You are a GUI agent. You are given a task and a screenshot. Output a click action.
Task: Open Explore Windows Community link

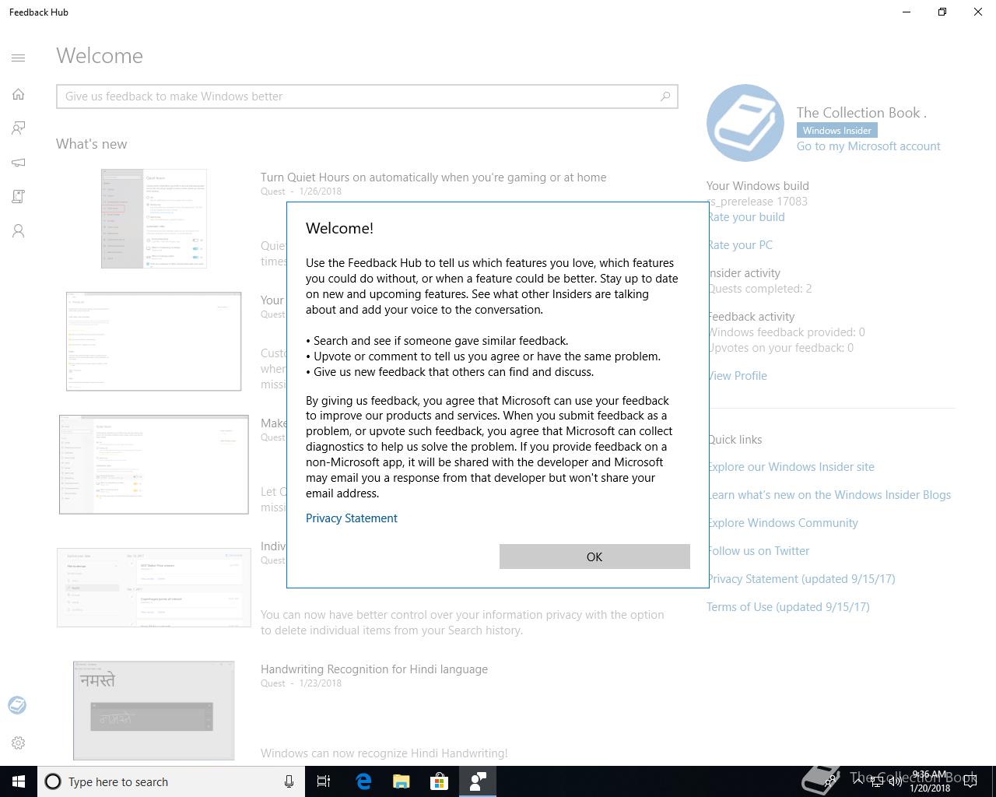(x=783, y=523)
